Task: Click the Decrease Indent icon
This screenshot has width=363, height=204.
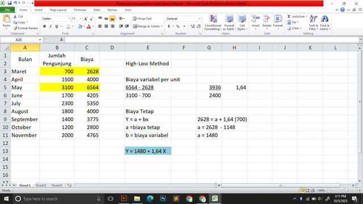Action: (x=121, y=27)
